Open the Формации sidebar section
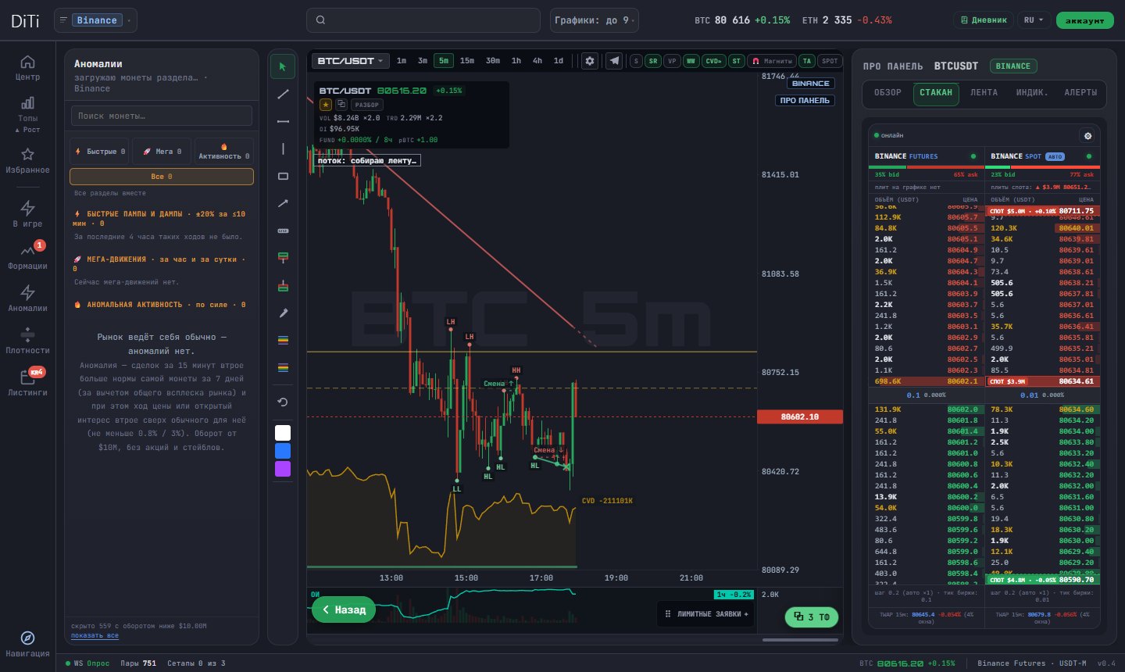 pyautogui.click(x=27, y=256)
